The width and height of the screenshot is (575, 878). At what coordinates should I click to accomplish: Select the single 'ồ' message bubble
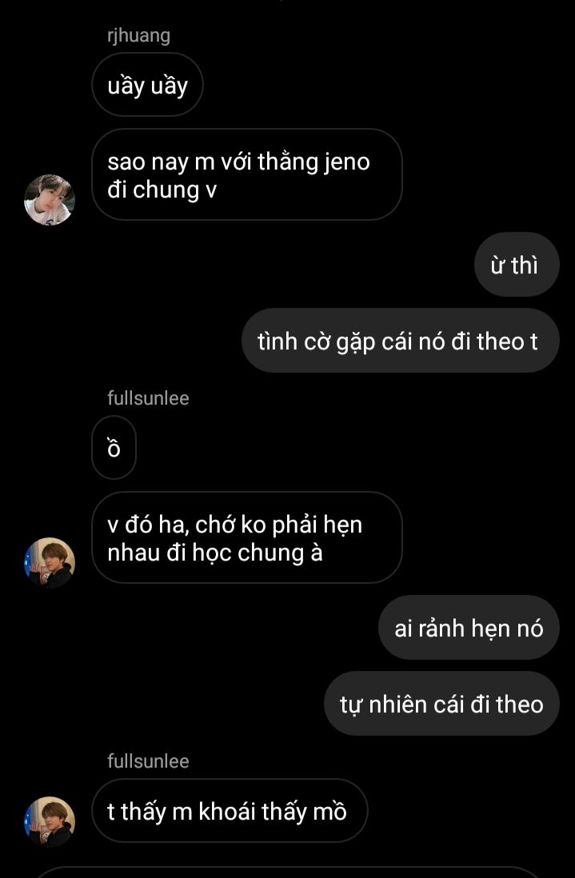(114, 448)
